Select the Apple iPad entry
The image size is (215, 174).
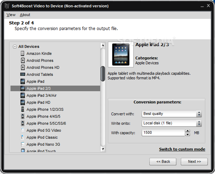click(x=35, y=81)
